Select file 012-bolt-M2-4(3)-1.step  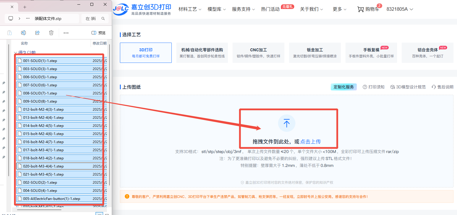[43, 110]
